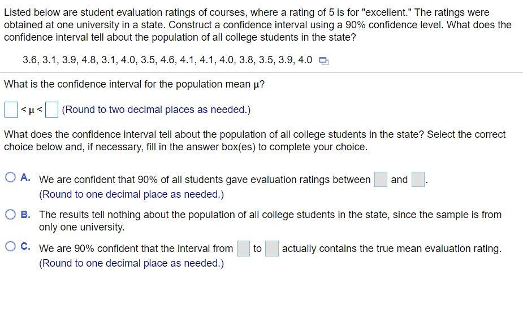The height and width of the screenshot is (309, 523).
Task: Click the rounding hint under choice A
Action: click(x=131, y=194)
